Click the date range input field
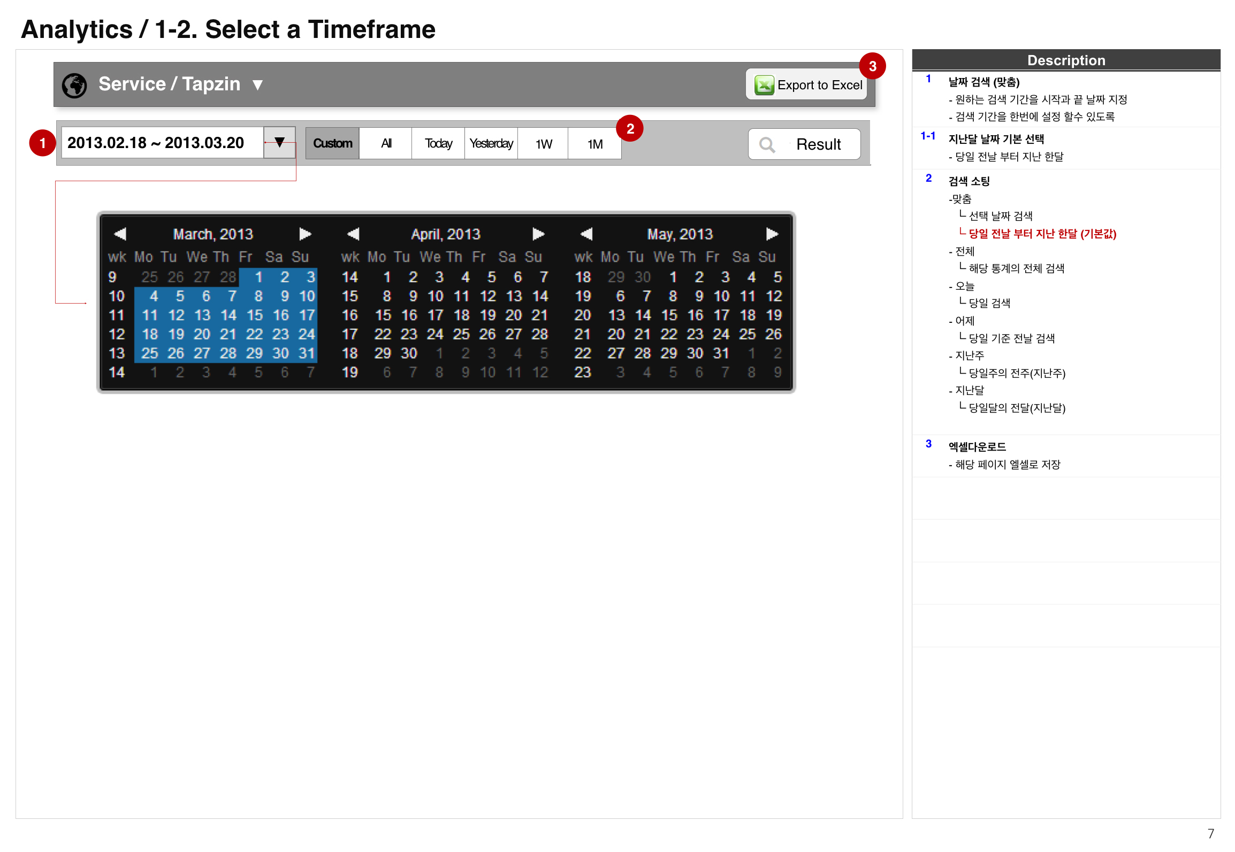The width and height of the screenshot is (1235, 852). point(162,143)
